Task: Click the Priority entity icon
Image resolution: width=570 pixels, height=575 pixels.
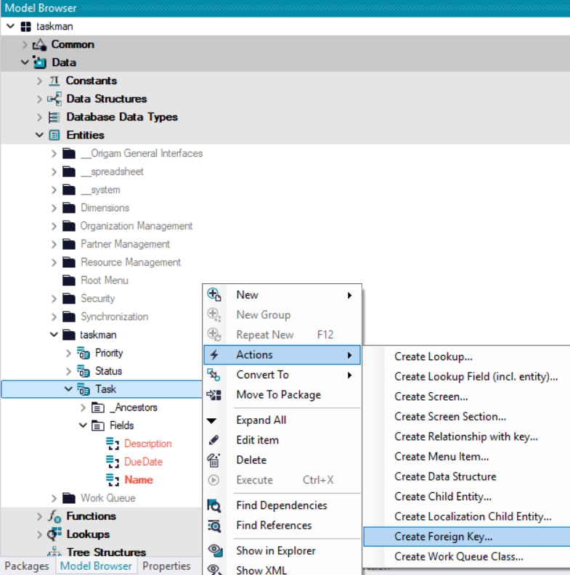Action: (x=84, y=353)
